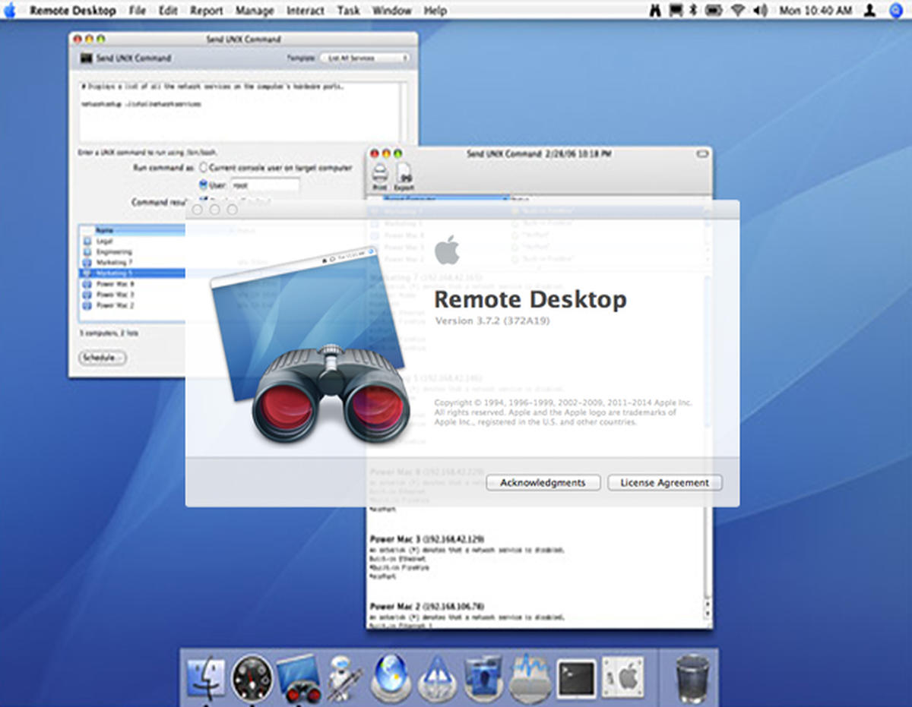The image size is (912, 707).
Task: Open the Help menu
Action: (x=435, y=11)
